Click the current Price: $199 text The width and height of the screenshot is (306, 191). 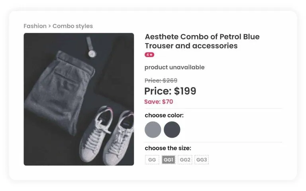coord(170,91)
